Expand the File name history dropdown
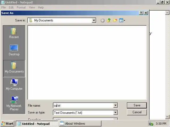 [115, 105]
